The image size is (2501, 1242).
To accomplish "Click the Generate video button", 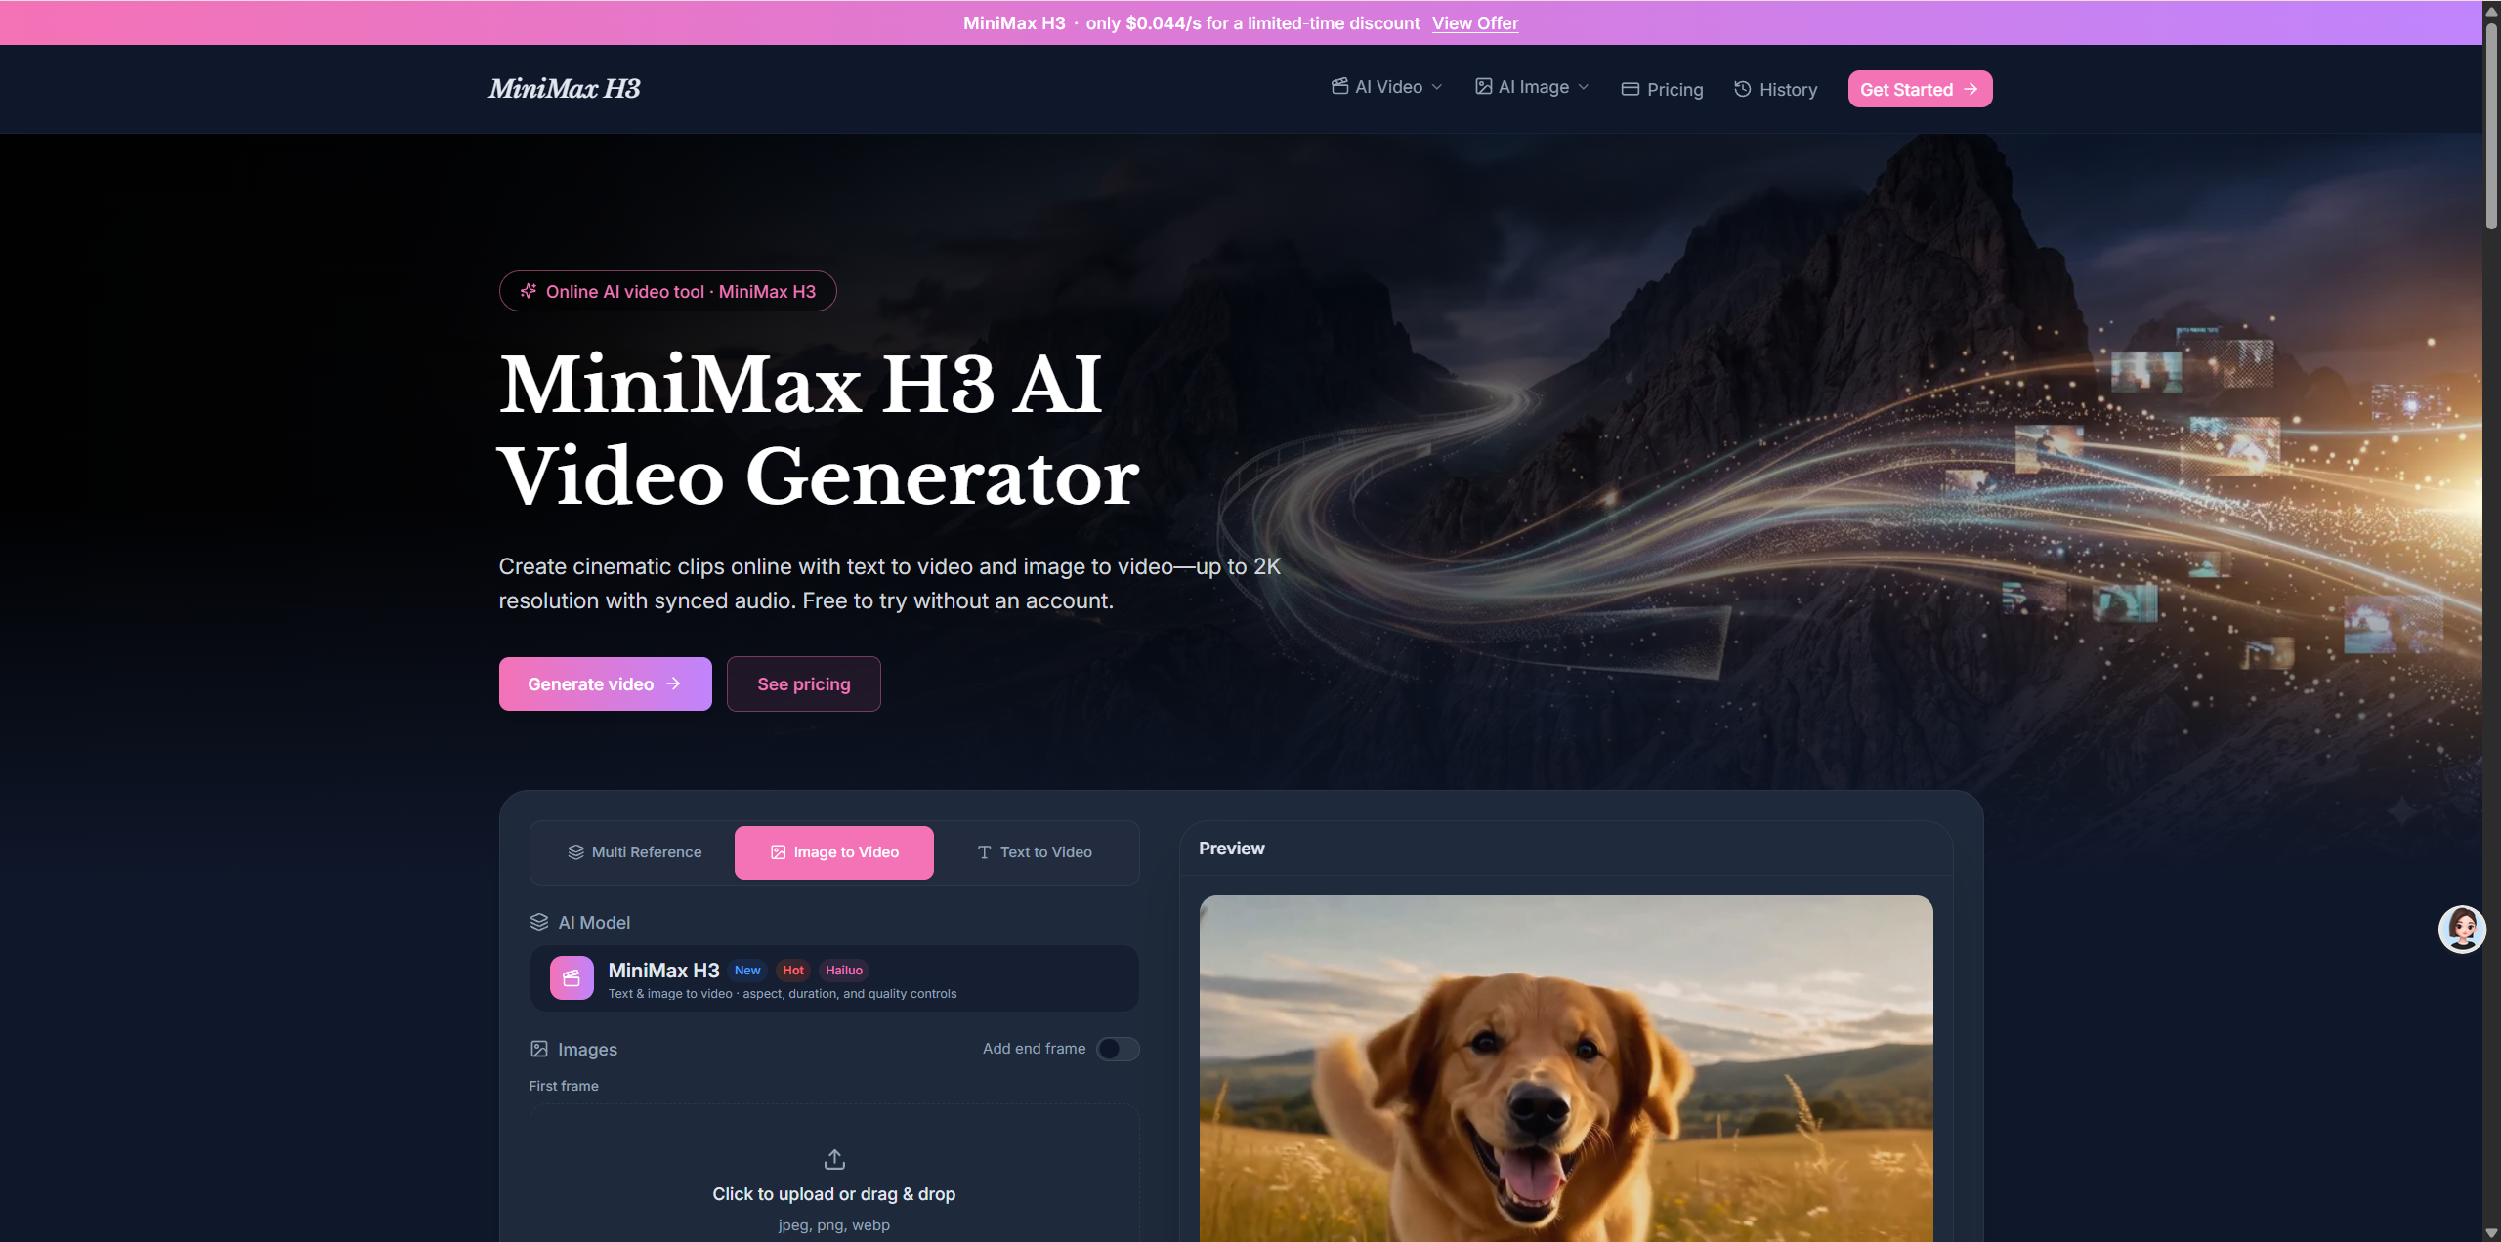I will tap(605, 683).
